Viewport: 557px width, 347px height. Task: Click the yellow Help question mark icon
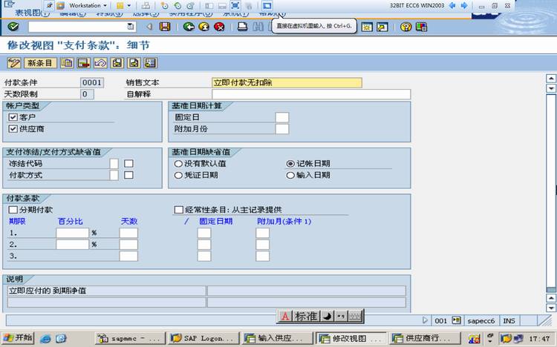pos(405,27)
